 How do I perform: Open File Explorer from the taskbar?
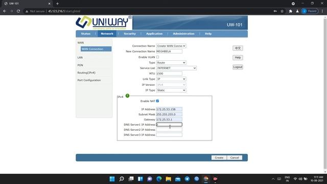169,179
